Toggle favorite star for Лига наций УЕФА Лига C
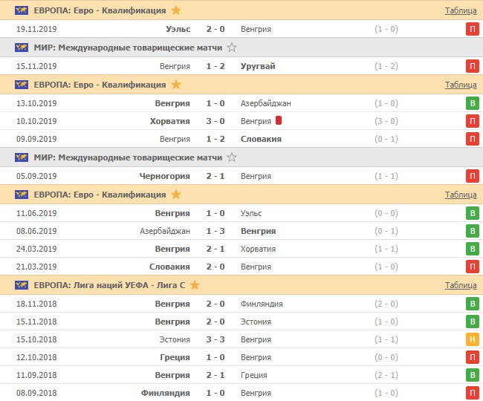Screen dimensions: 483x401 [x=195, y=285]
